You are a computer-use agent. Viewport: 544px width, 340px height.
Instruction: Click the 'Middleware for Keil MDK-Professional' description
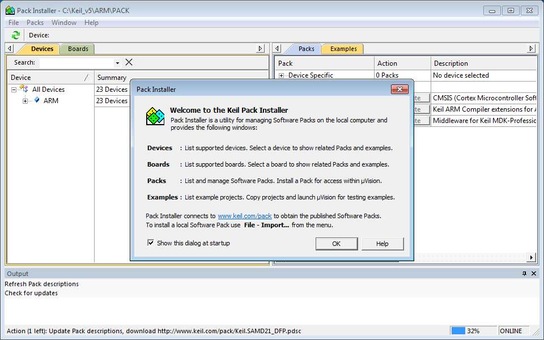click(x=484, y=121)
